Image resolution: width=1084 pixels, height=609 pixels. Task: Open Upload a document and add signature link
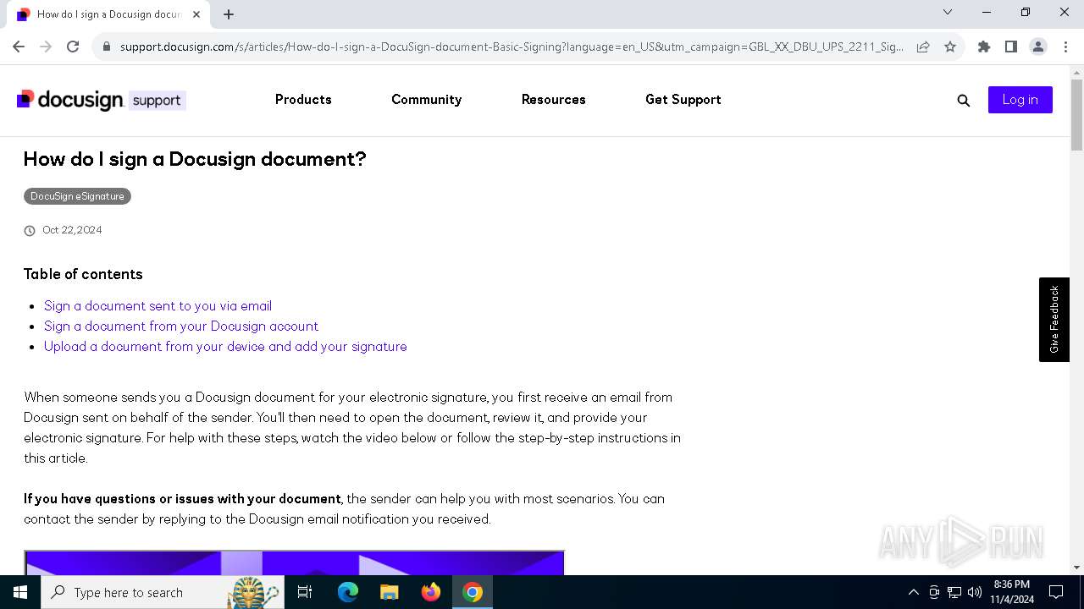225,346
